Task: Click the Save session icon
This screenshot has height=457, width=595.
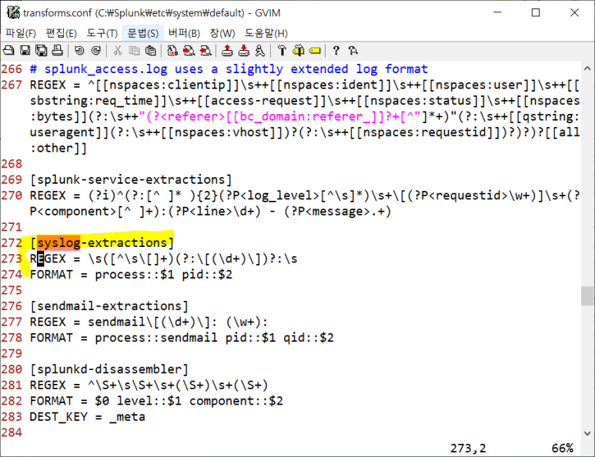Action: pyautogui.click(x=243, y=51)
